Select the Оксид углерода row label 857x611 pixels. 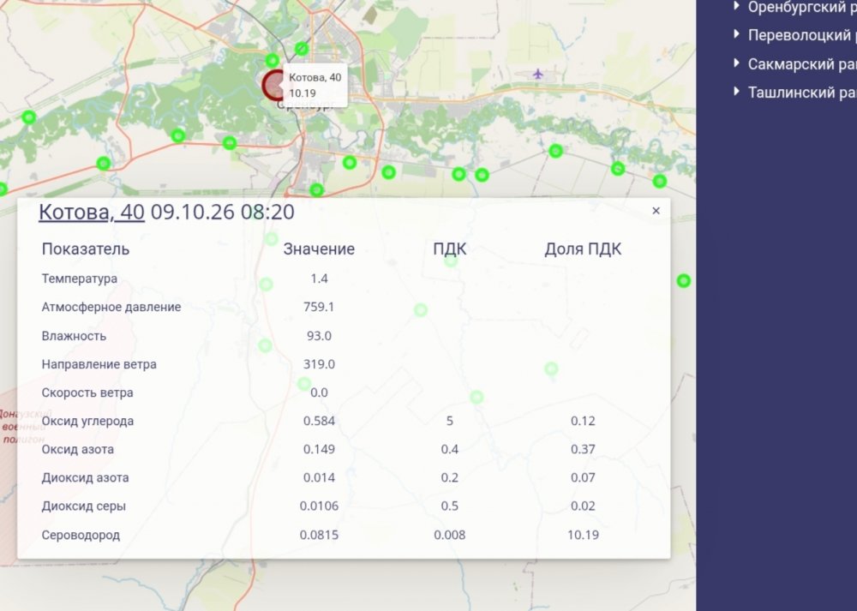[x=87, y=422]
